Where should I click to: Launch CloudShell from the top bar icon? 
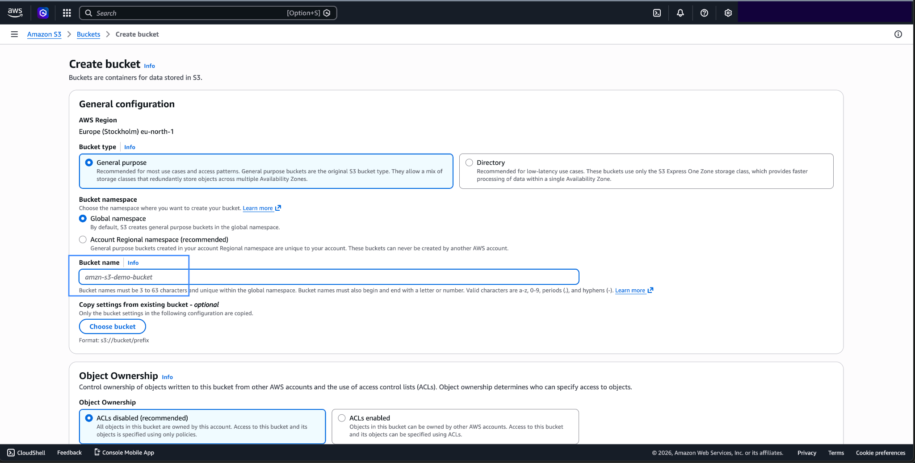657,13
